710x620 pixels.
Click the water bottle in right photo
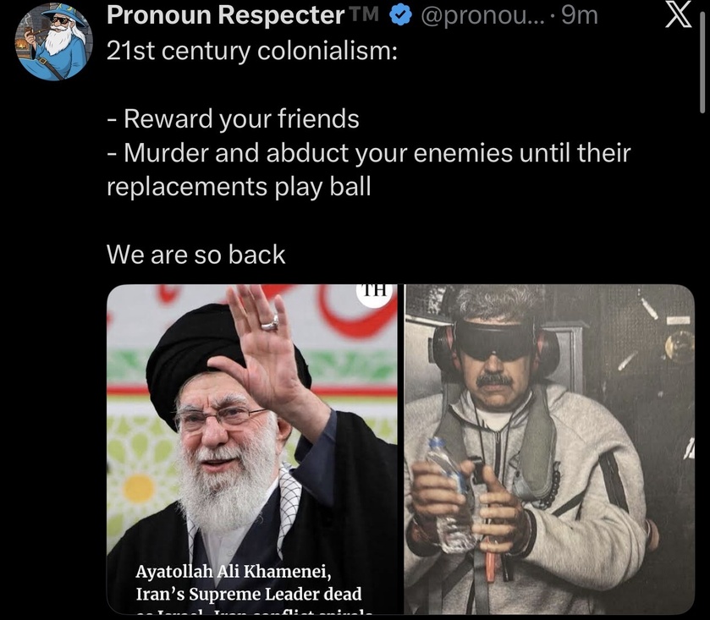point(450,496)
